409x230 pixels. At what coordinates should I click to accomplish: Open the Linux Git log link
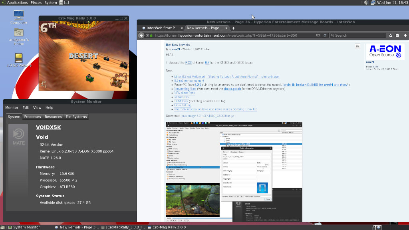[x=182, y=105]
